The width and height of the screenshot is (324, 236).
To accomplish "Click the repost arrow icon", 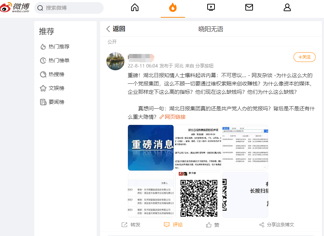I will (x=124, y=225).
